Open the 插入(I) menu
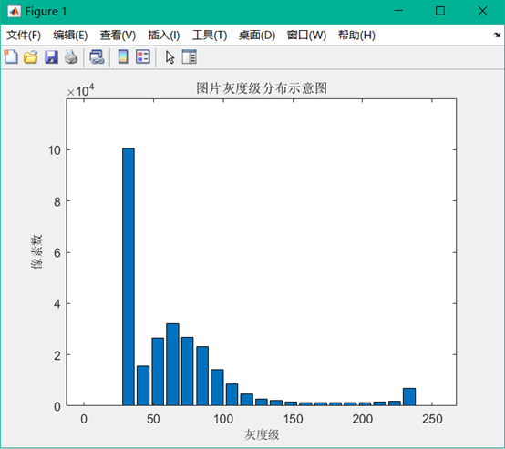Screen dimensions: 505x449 [164, 36]
